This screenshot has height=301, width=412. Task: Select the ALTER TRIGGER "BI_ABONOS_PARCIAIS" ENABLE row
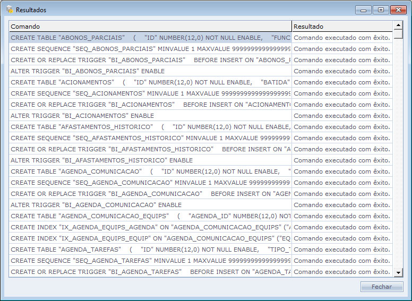(150, 71)
